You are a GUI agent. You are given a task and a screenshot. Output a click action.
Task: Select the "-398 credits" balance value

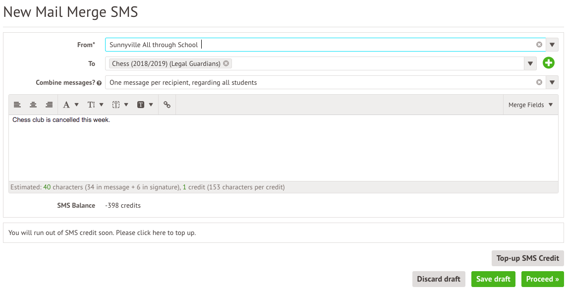pos(123,205)
